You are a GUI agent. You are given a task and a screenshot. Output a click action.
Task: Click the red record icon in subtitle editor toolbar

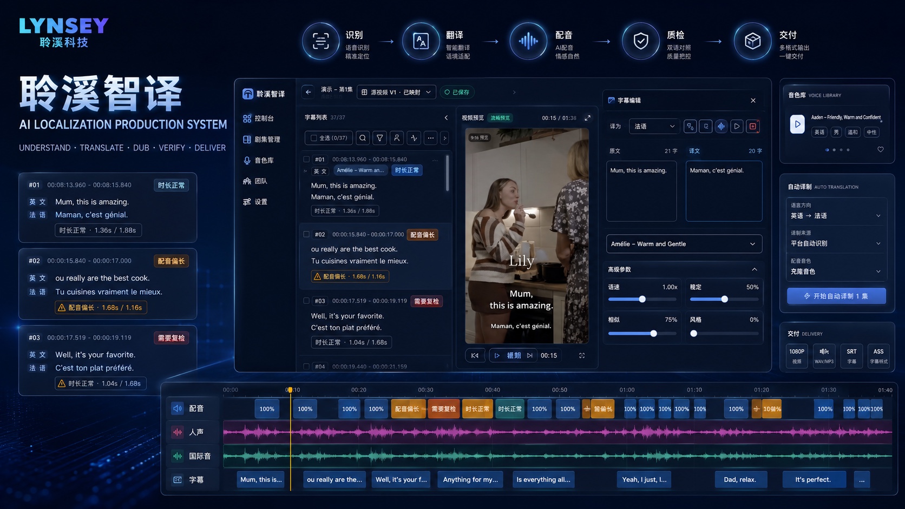[x=752, y=126]
